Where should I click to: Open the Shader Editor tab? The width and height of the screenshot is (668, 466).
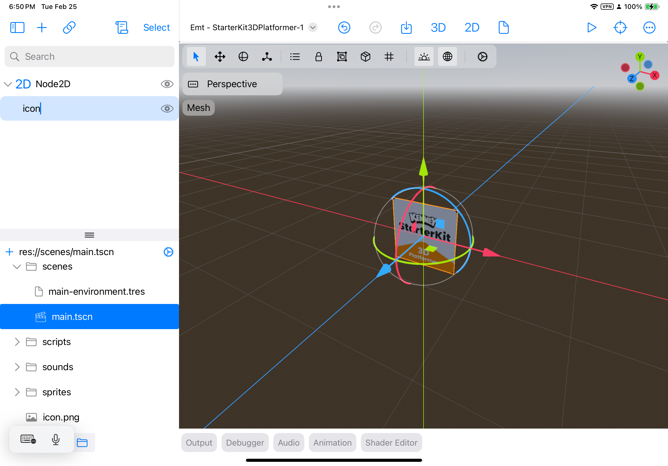coord(391,443)
